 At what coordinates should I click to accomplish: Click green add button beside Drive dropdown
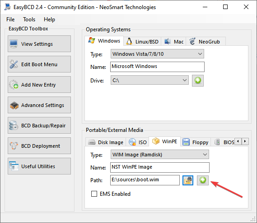(198, 81)
